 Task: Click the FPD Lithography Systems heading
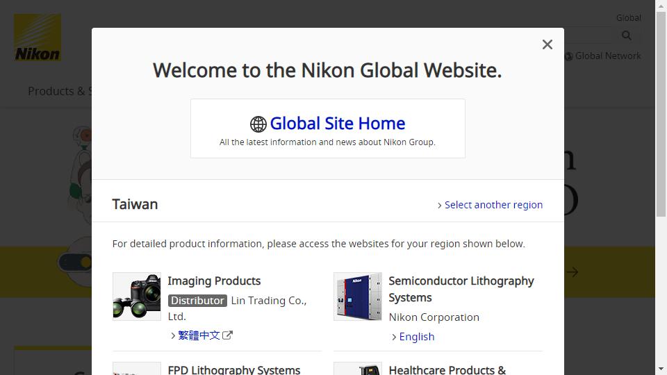(x=234, y=369)
